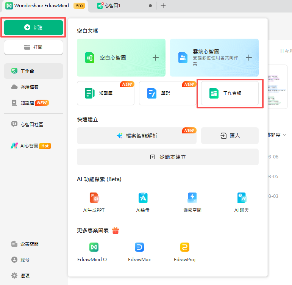This screenshot has width=292, height=285.
Task: Click the 空白心智圖 green icon
Action: (x=90, y=58)
